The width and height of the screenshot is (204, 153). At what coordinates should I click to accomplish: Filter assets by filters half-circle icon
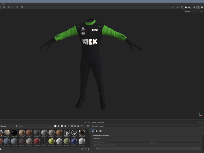(65, 126)
